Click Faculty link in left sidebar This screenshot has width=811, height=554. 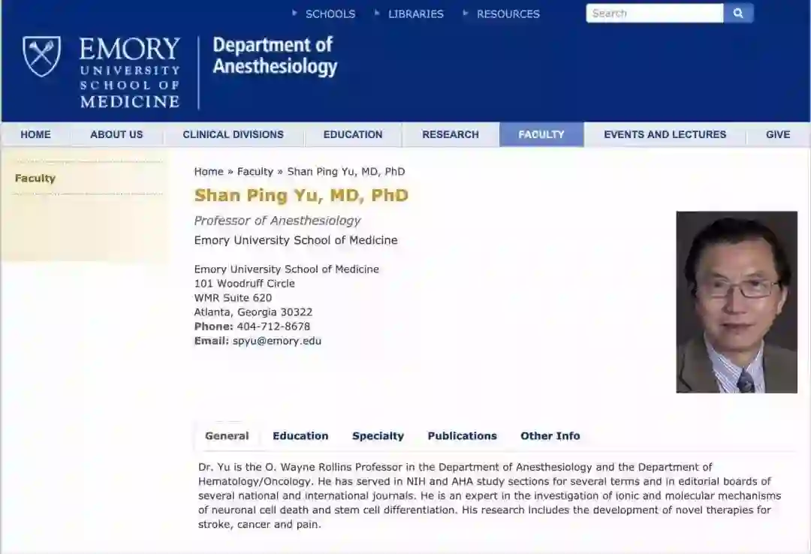point(35,179)
